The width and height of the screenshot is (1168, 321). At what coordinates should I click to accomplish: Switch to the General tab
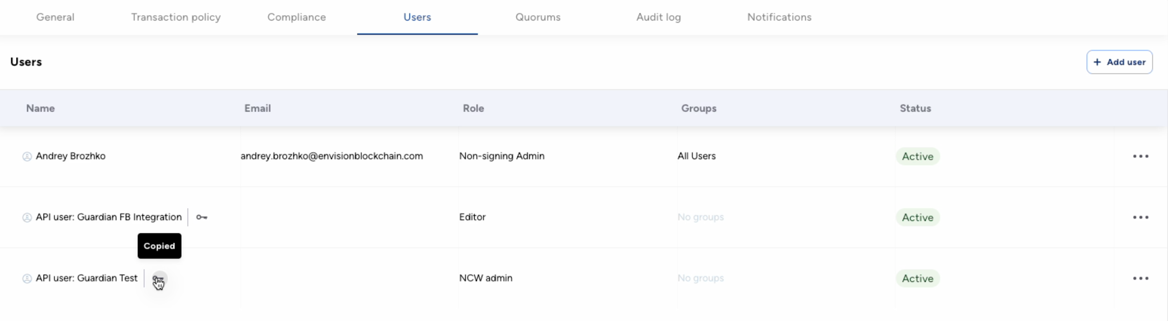55,17
